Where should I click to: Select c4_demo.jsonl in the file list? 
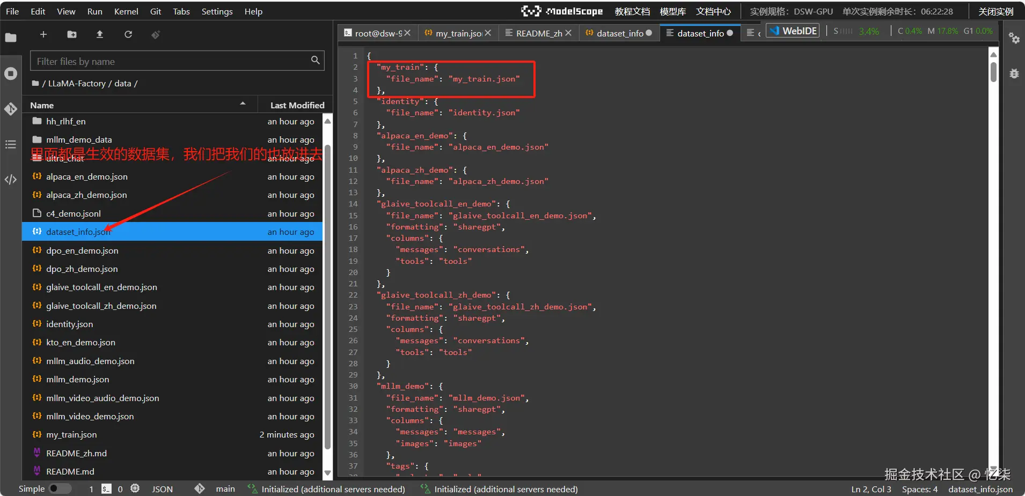click(x=172, y=213)
